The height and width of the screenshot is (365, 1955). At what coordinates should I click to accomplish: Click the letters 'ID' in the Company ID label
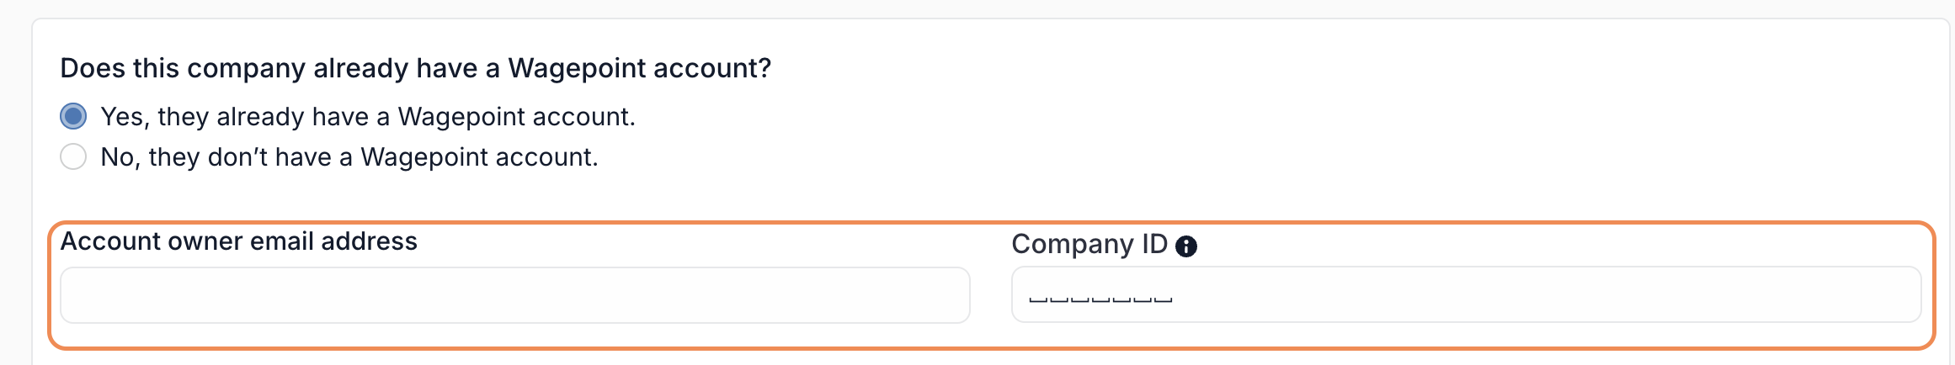click(1154, 244)
